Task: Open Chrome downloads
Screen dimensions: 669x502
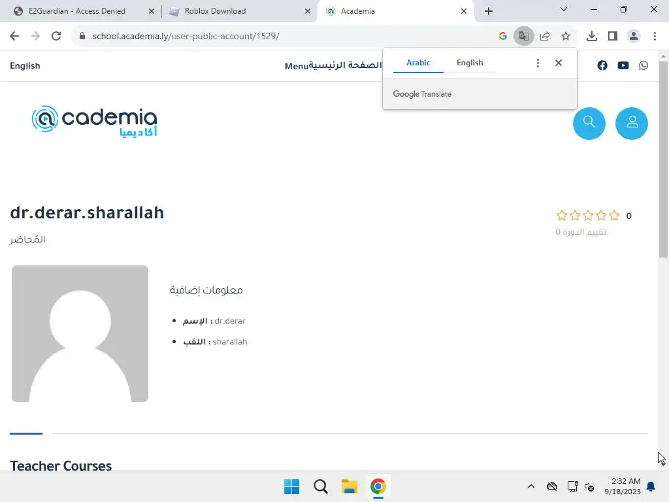Action: [592, 36]
